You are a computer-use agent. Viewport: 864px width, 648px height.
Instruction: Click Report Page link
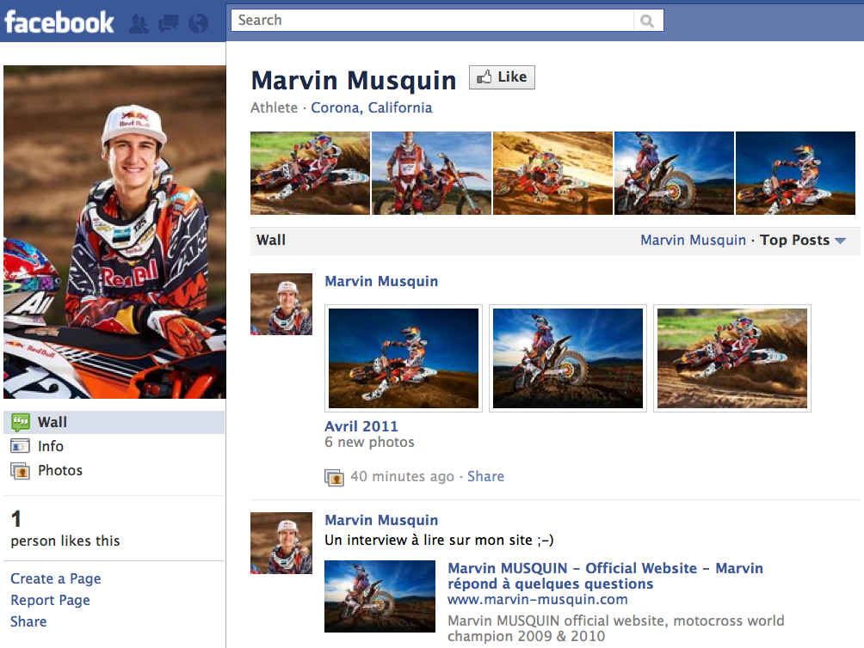pyautogui.click(x=50, y=600)
